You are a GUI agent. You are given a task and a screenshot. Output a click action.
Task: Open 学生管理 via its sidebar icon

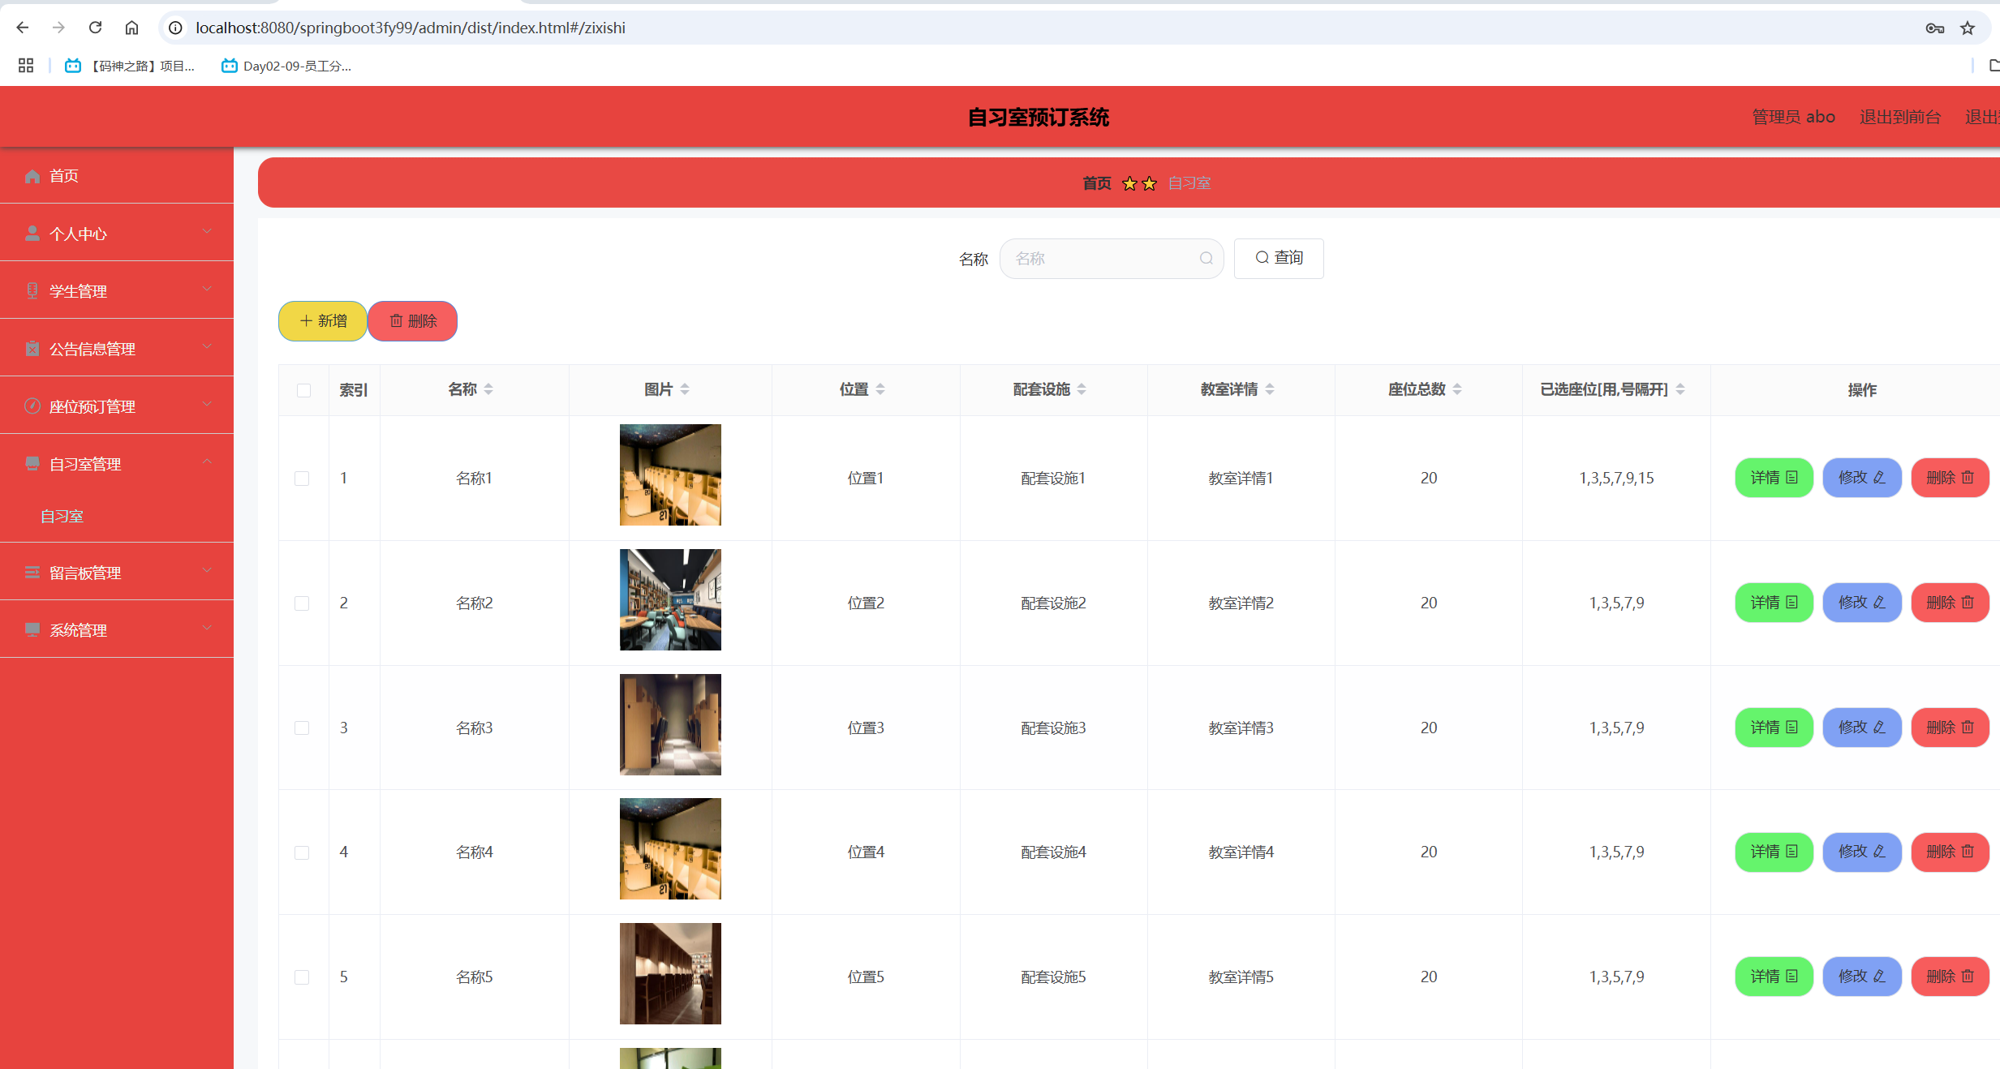click(32, 290)
